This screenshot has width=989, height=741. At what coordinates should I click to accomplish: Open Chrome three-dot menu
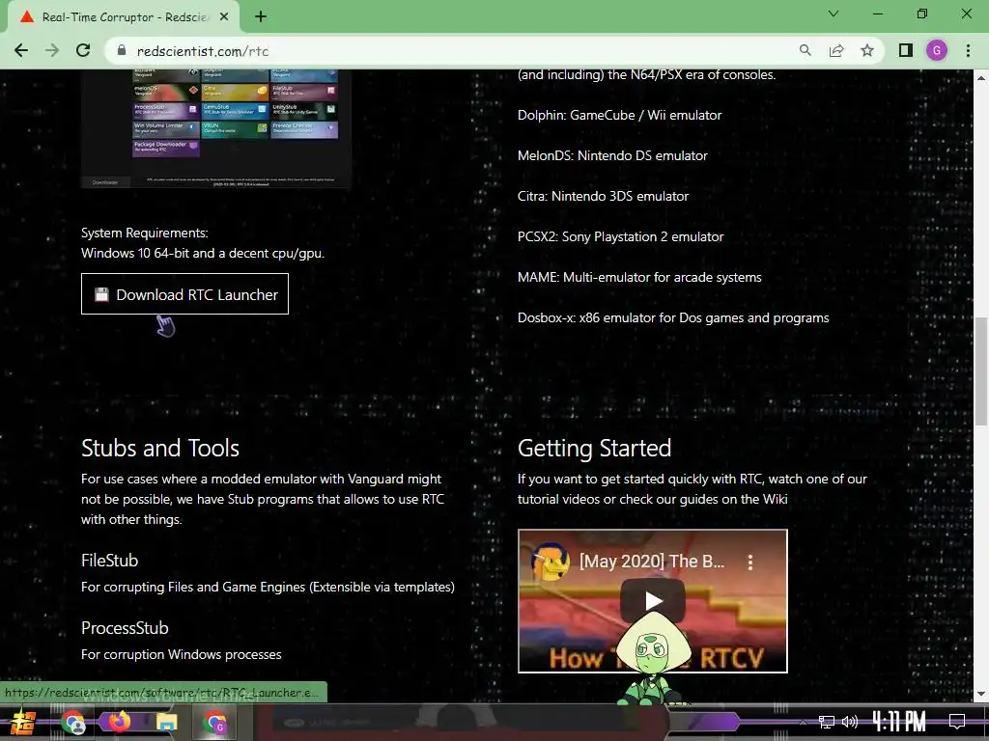click(x=968, y=50)
